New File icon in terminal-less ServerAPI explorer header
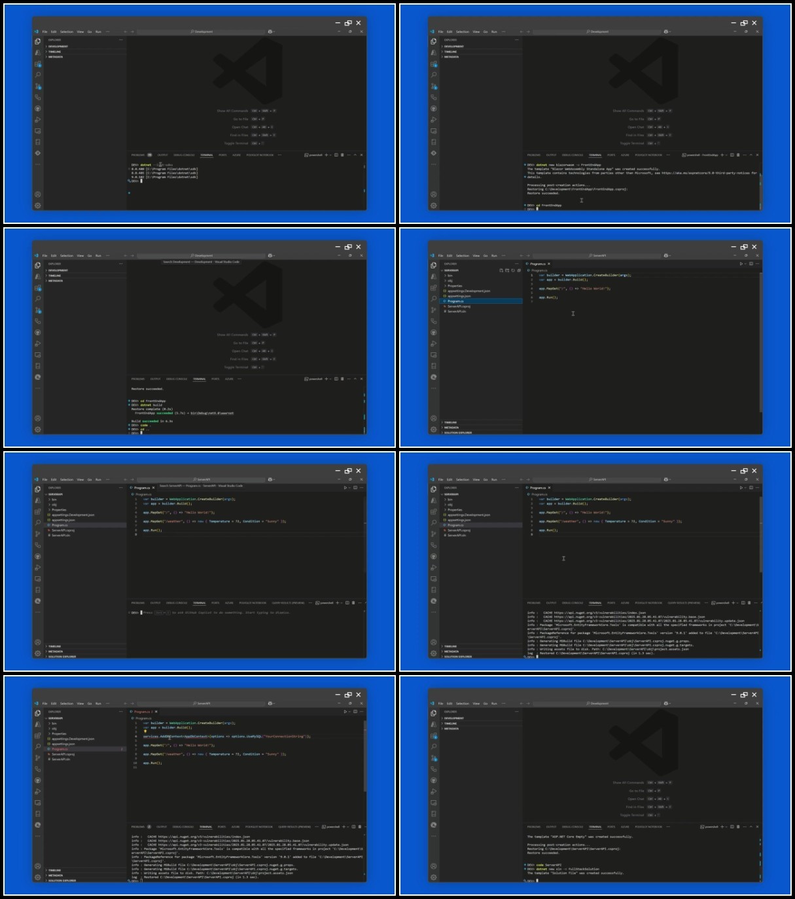Screen dimensions: 795x899 [x=501, y=270]
